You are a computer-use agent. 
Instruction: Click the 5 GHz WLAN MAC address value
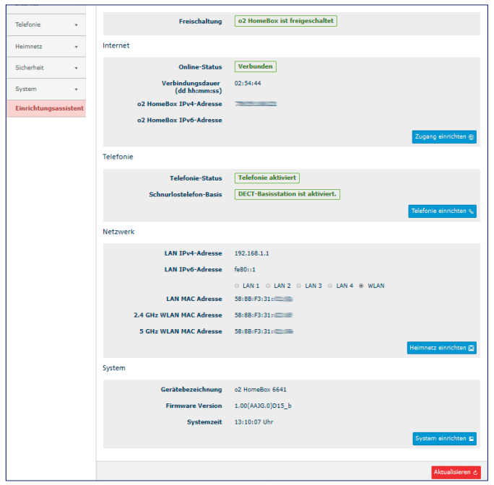264,331
